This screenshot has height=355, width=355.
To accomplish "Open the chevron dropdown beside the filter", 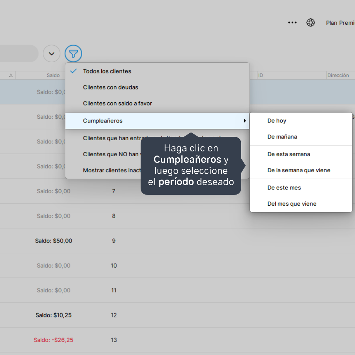I will [52, 54].
